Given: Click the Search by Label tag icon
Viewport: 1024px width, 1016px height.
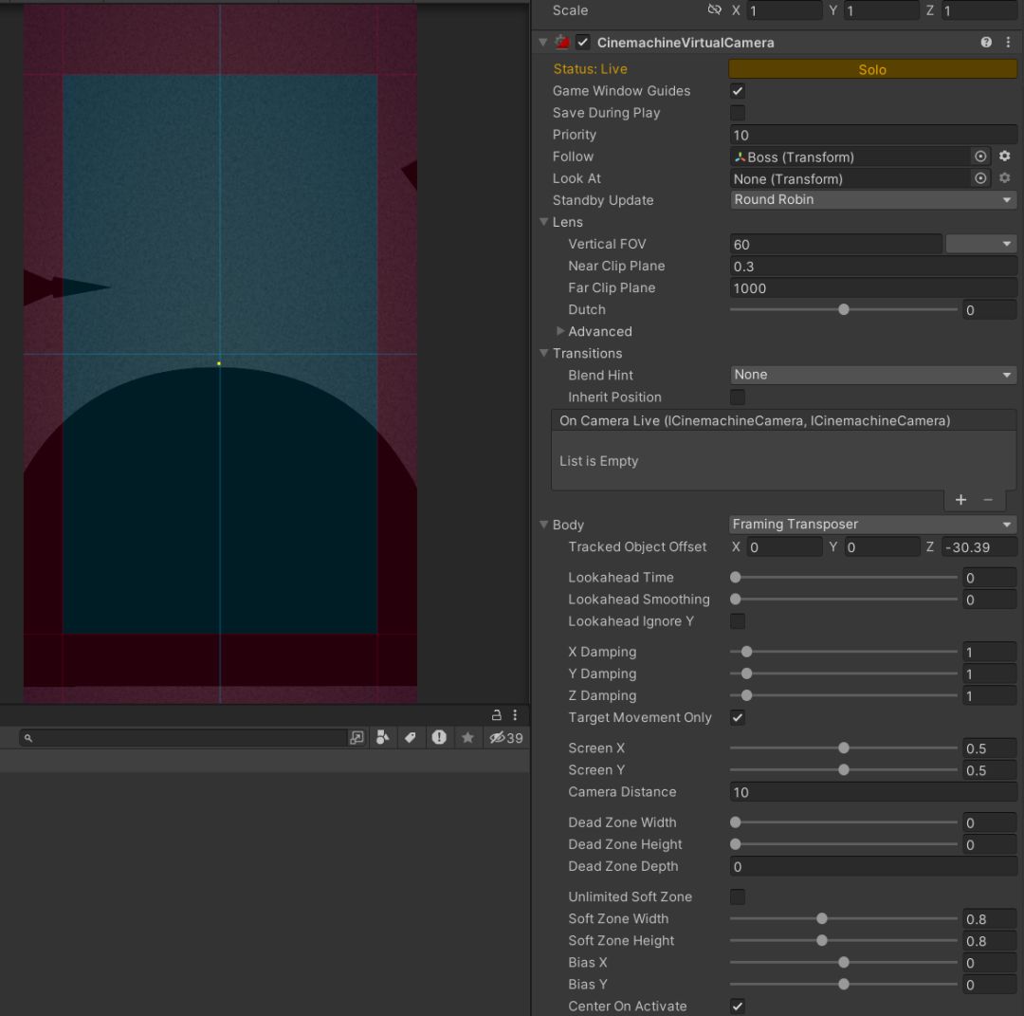Looking at the screenshot, I should (x=410, y=738).
